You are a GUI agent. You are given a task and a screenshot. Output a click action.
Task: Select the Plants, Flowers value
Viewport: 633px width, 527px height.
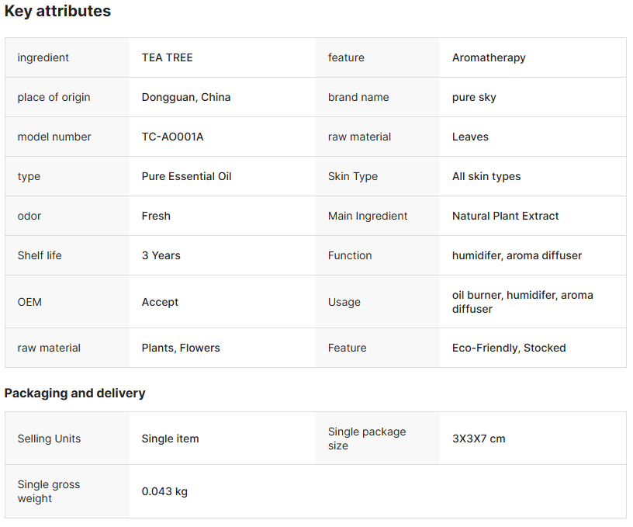(181, 348)
